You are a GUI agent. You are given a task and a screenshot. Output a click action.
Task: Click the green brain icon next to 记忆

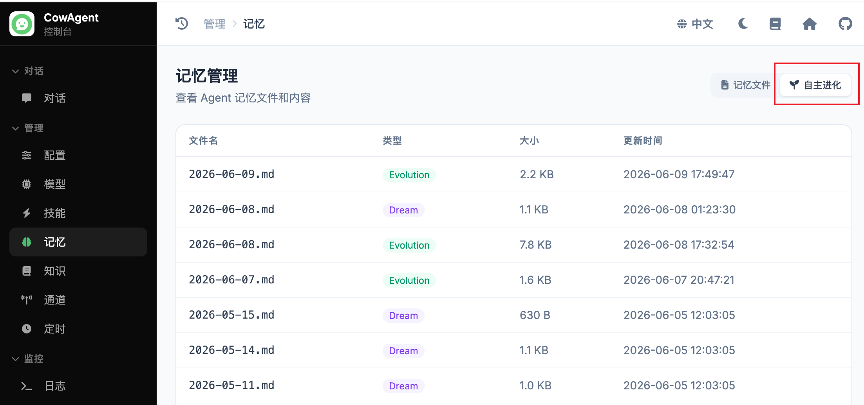(27, 242)
